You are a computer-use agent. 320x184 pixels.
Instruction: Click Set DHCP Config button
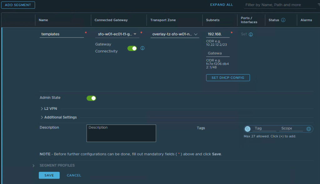click(x=228, y=78)
